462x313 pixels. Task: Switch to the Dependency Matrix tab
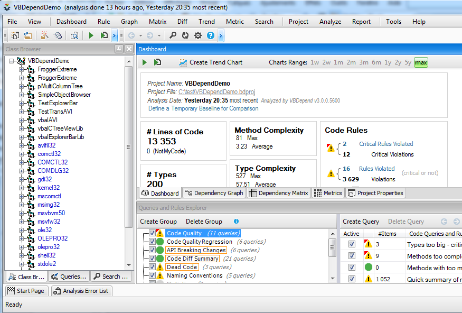pyautogui.click(x=279, y=193)
